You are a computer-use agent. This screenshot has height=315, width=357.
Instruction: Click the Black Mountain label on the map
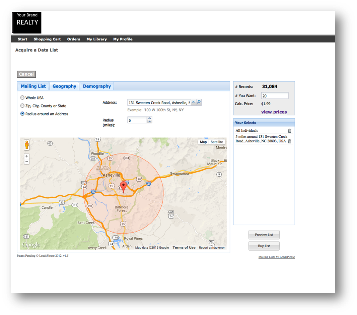pos(215,162)
